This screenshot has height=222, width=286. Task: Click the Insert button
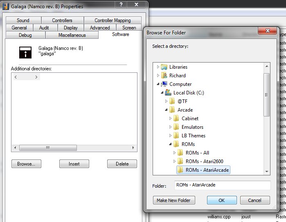74,164
